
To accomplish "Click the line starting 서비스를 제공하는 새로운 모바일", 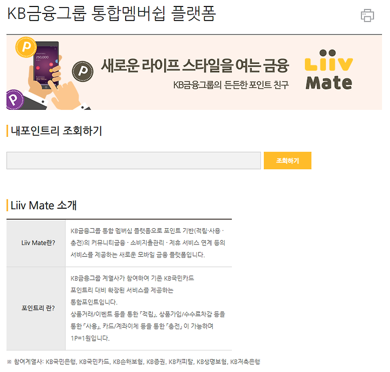I will coord(138,255).
